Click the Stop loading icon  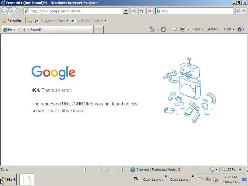(149, 11)
